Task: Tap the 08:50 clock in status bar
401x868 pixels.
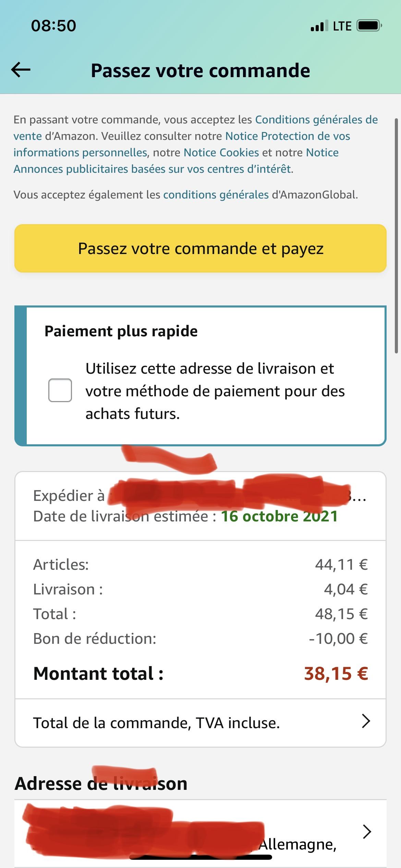Action: coord(53,26)
